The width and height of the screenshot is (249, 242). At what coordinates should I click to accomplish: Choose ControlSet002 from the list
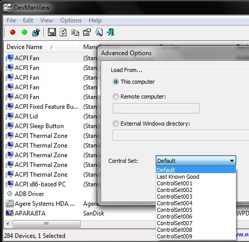tap(196, 190)
